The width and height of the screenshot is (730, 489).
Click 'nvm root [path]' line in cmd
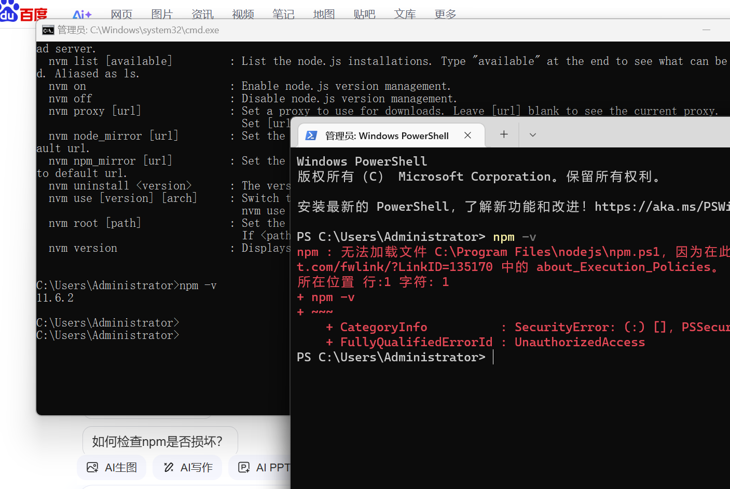tap(95, 223)
